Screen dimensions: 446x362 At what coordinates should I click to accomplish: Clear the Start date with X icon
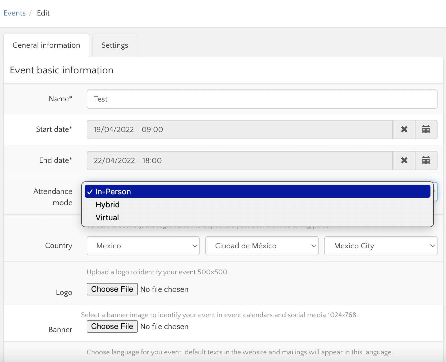coord(404,130)
